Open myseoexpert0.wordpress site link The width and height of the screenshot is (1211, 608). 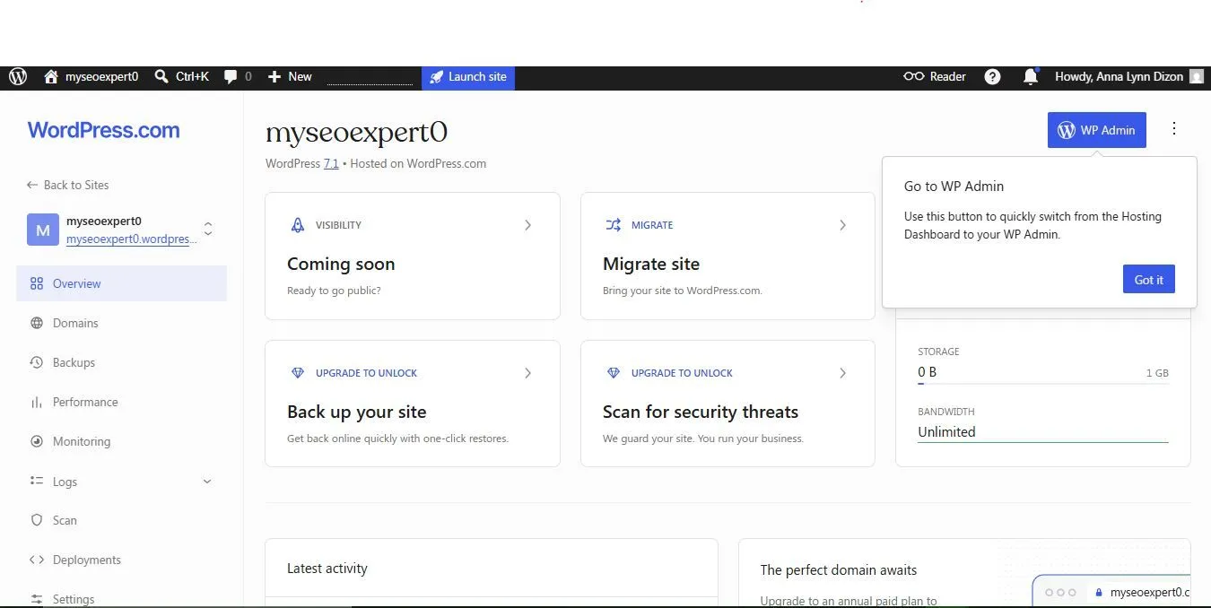[130, 239]
